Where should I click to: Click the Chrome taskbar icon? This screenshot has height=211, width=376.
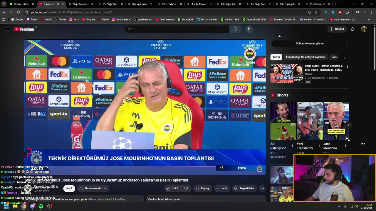23,206
